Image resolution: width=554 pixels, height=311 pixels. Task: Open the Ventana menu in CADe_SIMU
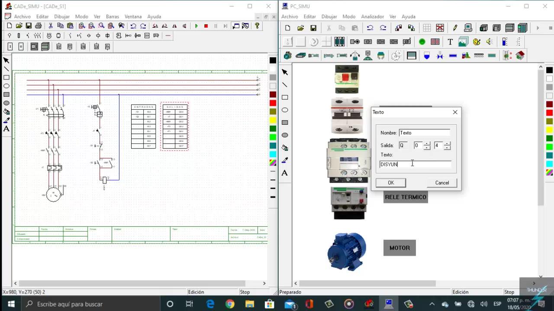[x=133, y=16]
